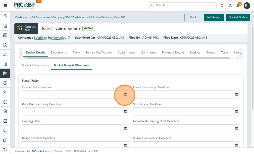Image resolution: width=254 pixels, height=154 pixels.
Task: Open Direct Testimony Deadline calendar picker
Action: click(x=237, y=94)
